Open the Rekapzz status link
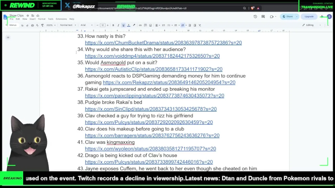Image resolution: width=335 pixels, height=188 pixels. (x=169, y=83)
